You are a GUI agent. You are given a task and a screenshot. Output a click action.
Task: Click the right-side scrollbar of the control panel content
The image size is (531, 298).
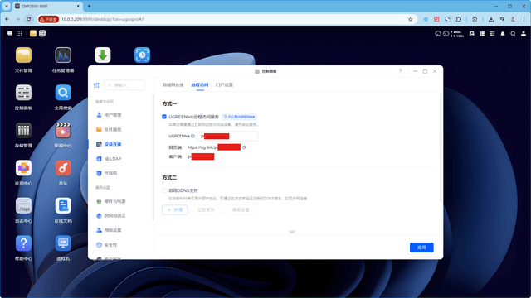(441, 147)
